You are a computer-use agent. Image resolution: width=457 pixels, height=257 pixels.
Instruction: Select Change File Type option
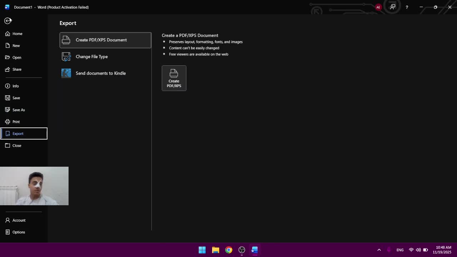[91, 57]
